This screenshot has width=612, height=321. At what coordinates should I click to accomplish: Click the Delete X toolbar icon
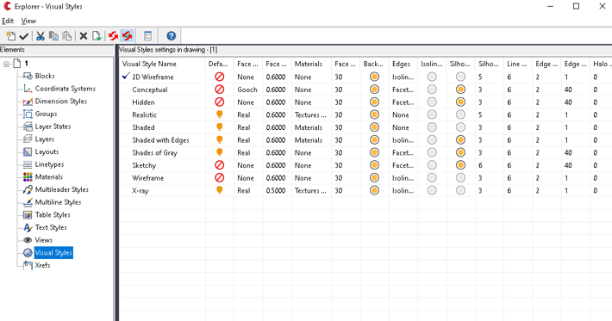83,36
